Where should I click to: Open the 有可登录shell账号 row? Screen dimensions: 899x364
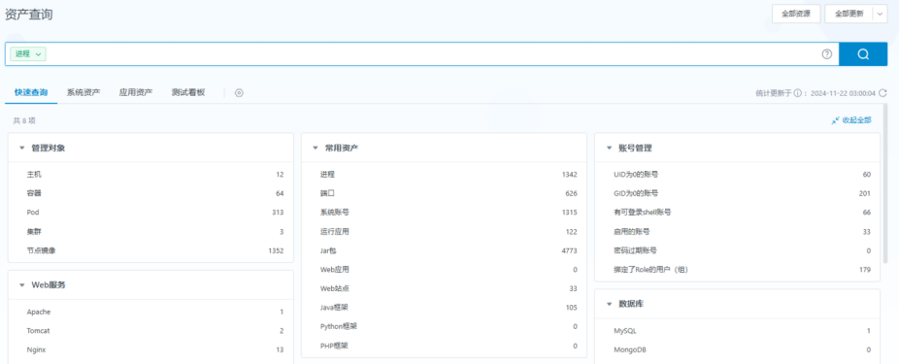(x=737, y=213)
